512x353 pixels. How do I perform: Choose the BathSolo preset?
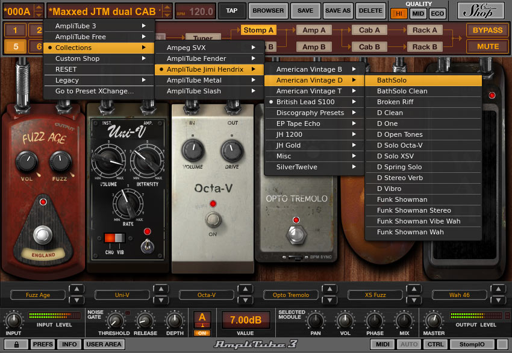pos(423,80)
